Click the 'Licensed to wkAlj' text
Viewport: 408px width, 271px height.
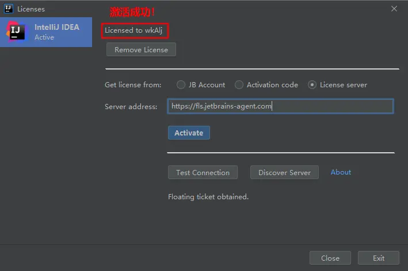[134, 30]
